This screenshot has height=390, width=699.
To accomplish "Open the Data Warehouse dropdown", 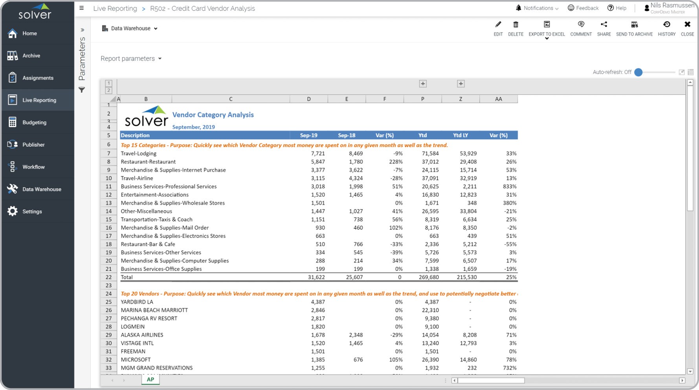I will 130,28.
